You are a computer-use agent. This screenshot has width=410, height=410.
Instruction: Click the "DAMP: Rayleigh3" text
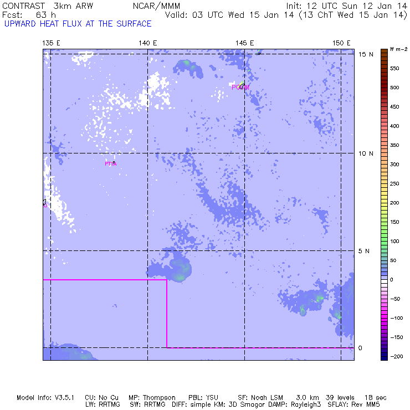point(294,404)
